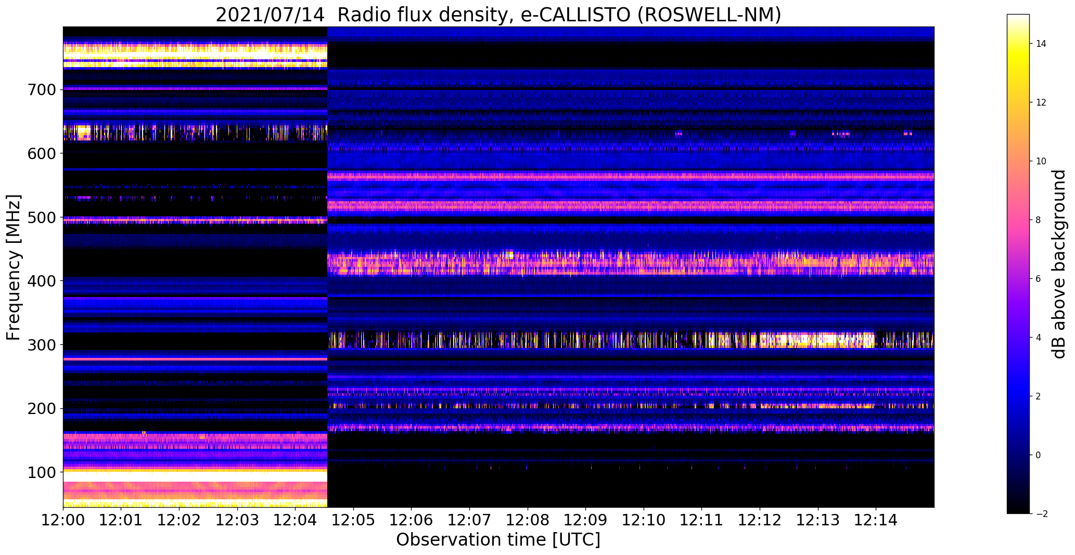This screenshot has height=555, width=1075.
Task: Select the 12:10 time axis tick label
Action: 644,520
